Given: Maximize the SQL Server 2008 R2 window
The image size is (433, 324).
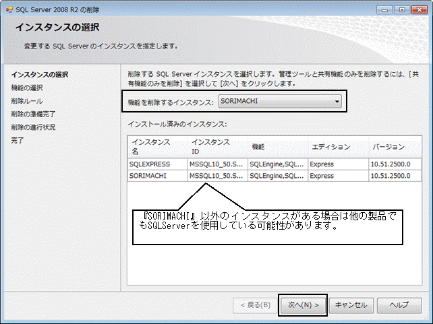Looking at the screenshot, I should click(402, 10).
